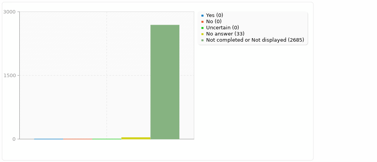Click the short yellow No answer bar
Image resolution: width=377 pixels, height=162 pixels.
coord(136,138)
